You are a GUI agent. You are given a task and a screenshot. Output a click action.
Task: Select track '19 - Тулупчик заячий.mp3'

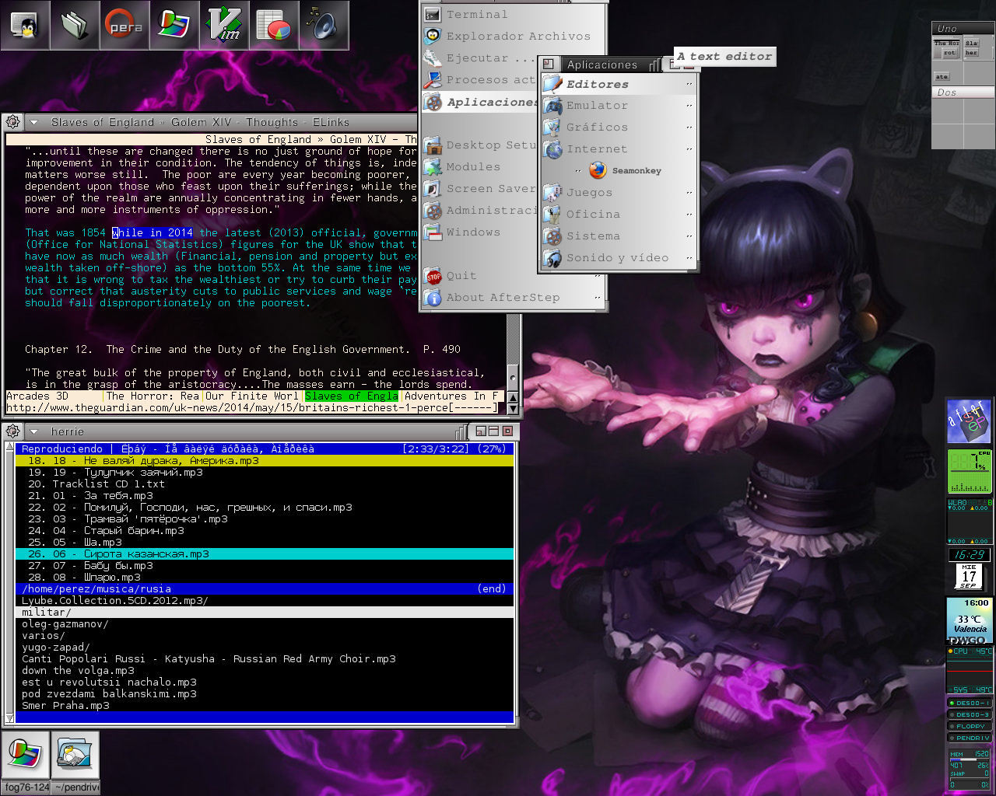coord(265,472)
